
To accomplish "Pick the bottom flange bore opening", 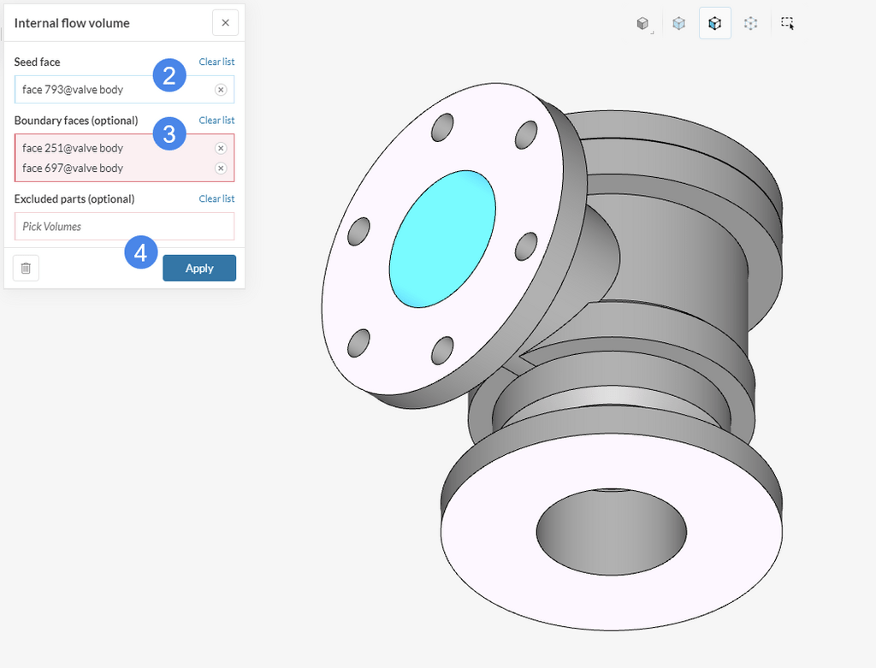I will [x=611, y=532].
